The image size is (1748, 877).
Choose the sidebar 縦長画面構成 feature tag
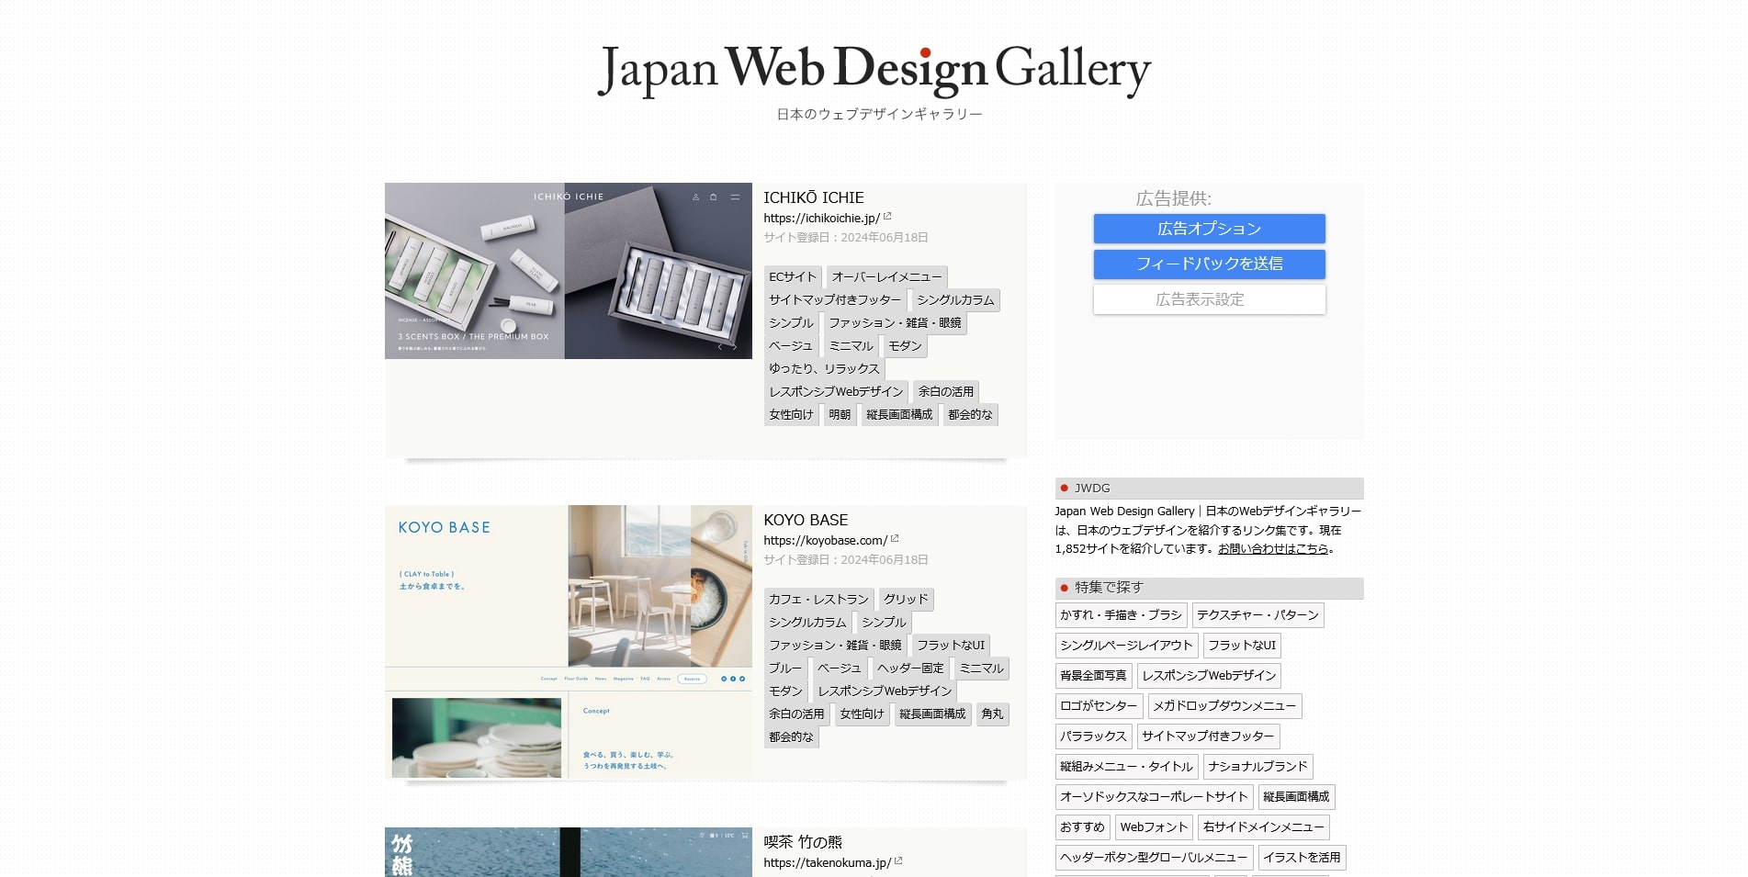[x=1296, y=797]
